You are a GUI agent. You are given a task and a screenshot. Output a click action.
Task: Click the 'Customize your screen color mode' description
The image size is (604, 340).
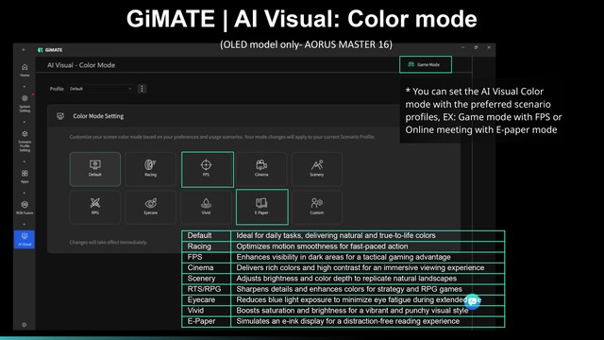(x=222, y=137)
